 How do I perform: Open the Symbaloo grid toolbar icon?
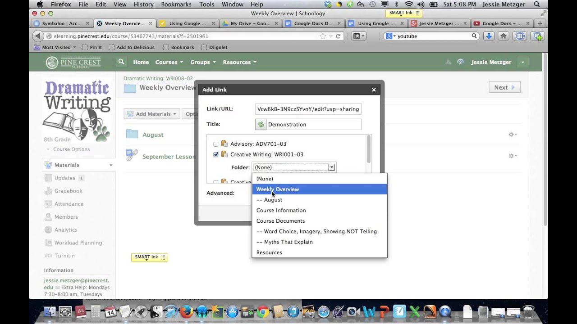tap(519, 36)
